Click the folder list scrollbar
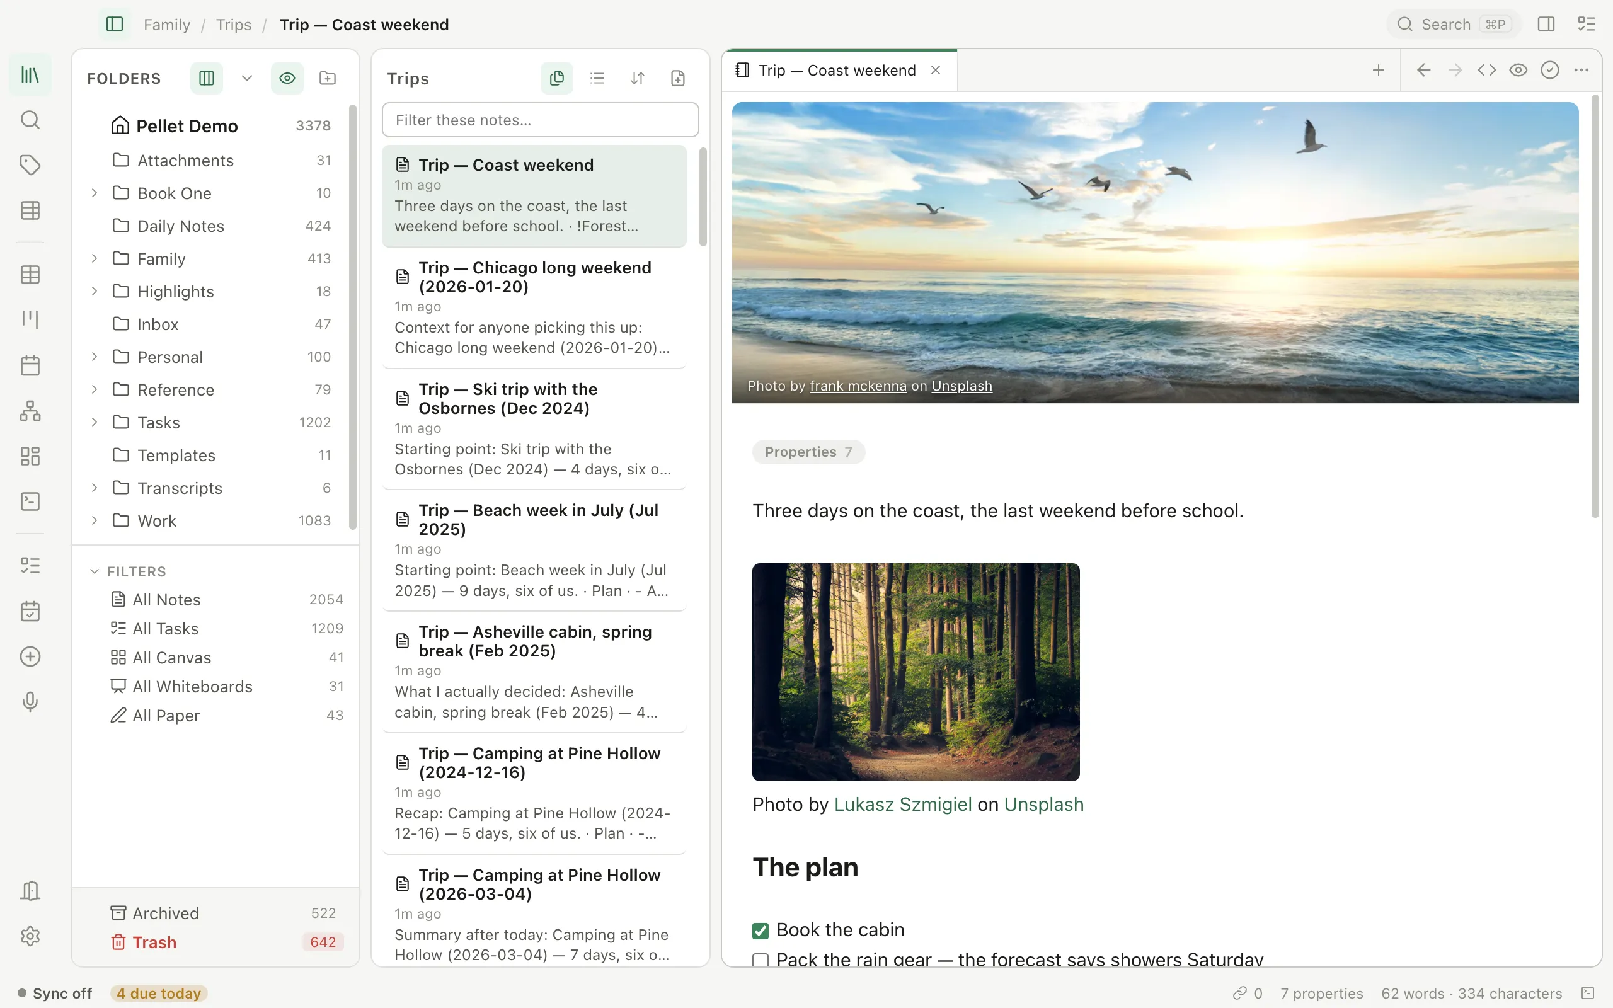Viewport: 1613px width, 1008px height. click(x=353, y=317)
